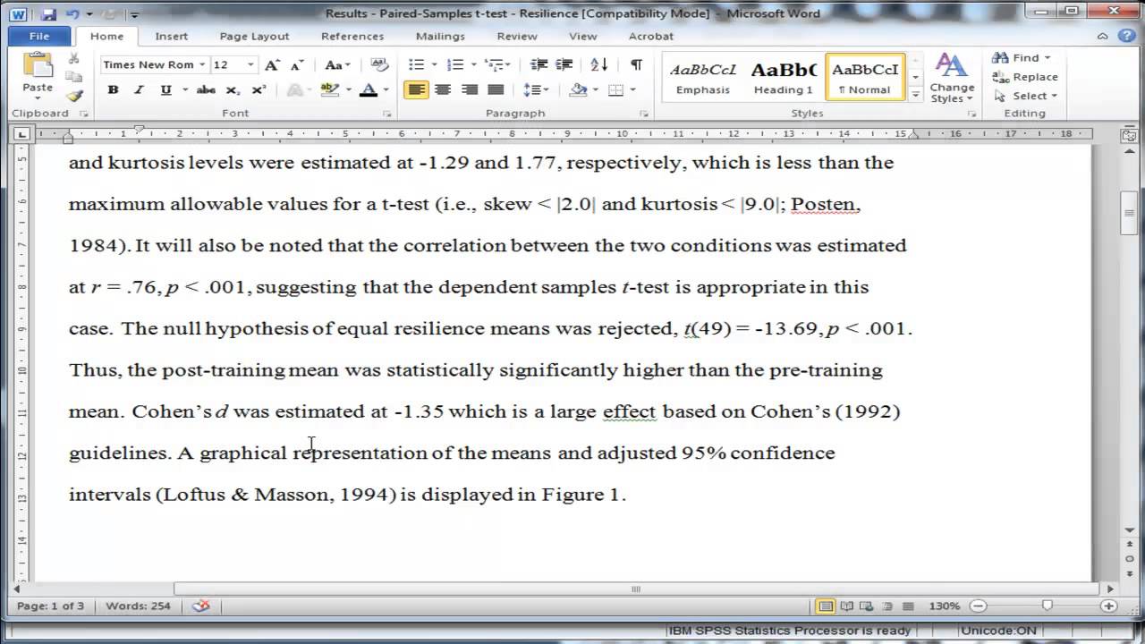Toggle Center alignment
The width and height of the screenshot is (1145, 644).
pos(443,89)
